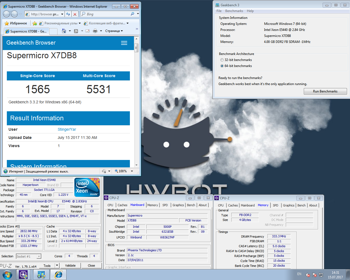Click the Read mail envelope icon

coord(87,31)
